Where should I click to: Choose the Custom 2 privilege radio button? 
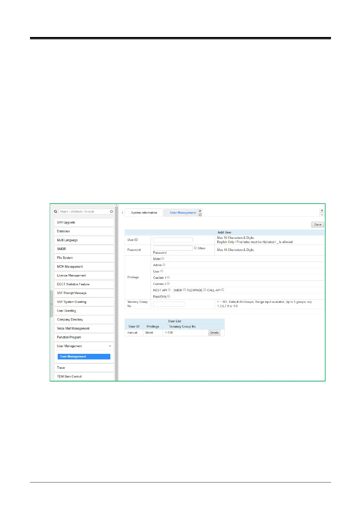click(168, 284)
